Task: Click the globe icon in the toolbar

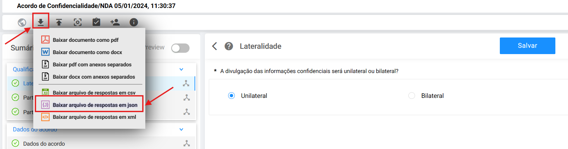Action: point(22,22)
